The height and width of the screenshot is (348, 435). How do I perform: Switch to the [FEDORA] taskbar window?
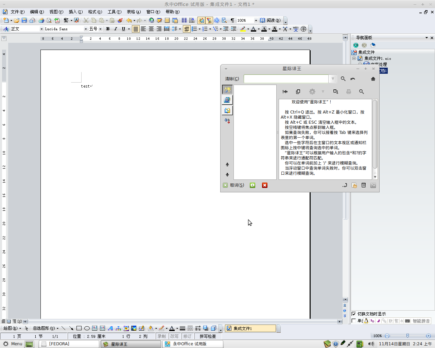click(69, 344)
